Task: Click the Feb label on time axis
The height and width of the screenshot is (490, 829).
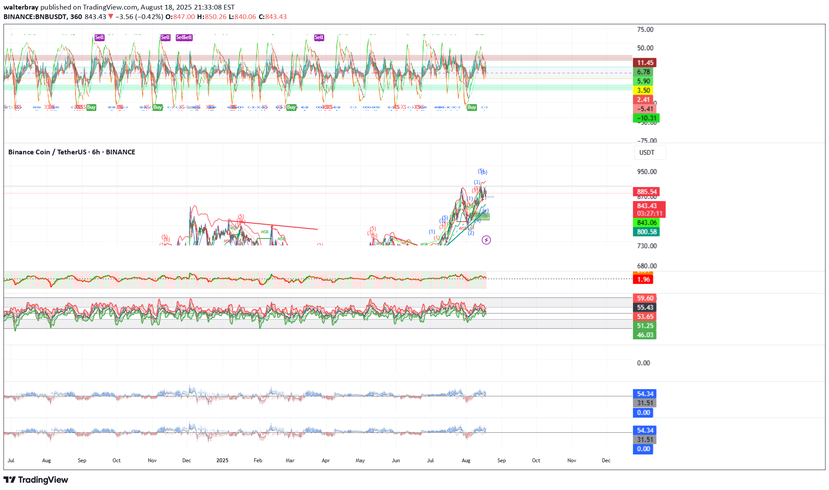Action: [258, 461]
